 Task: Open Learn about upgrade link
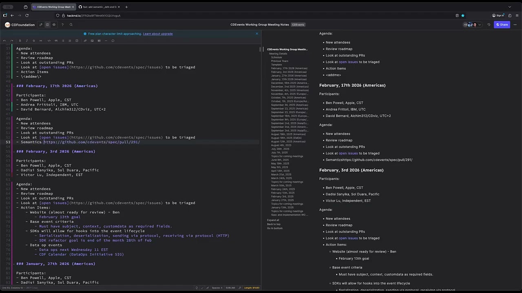pyautogui.click(x=158, y=34)
